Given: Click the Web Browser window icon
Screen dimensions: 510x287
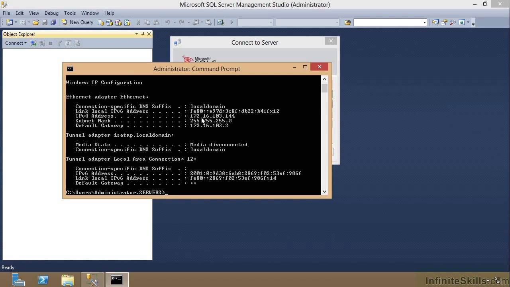Looking at the screenshot, I should click(x=462, y=23).
